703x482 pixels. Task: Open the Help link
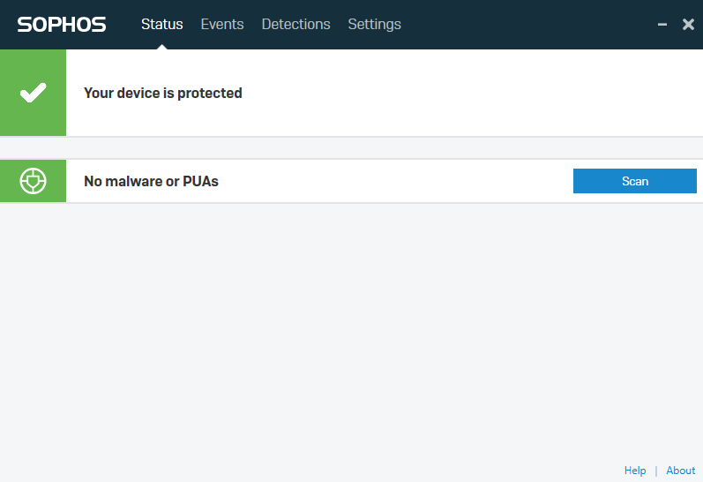[635, 471]
